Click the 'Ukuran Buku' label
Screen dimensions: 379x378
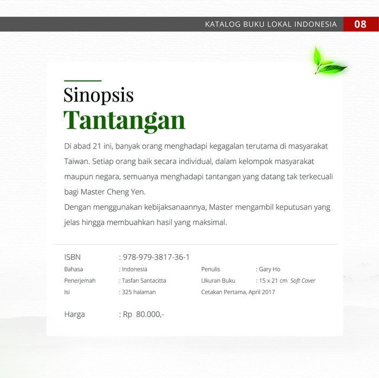(218, 281)
